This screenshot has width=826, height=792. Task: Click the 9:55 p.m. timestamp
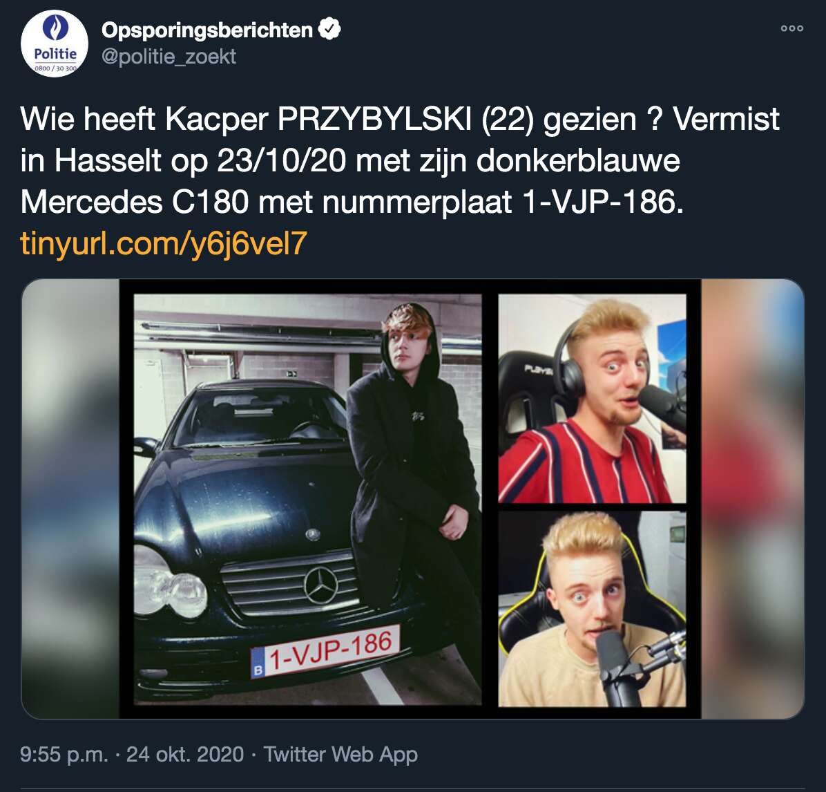[64, 754]
